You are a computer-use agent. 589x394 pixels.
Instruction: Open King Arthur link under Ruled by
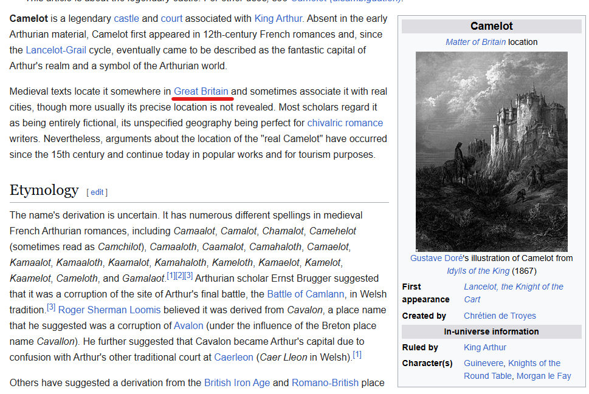[485, 347]
